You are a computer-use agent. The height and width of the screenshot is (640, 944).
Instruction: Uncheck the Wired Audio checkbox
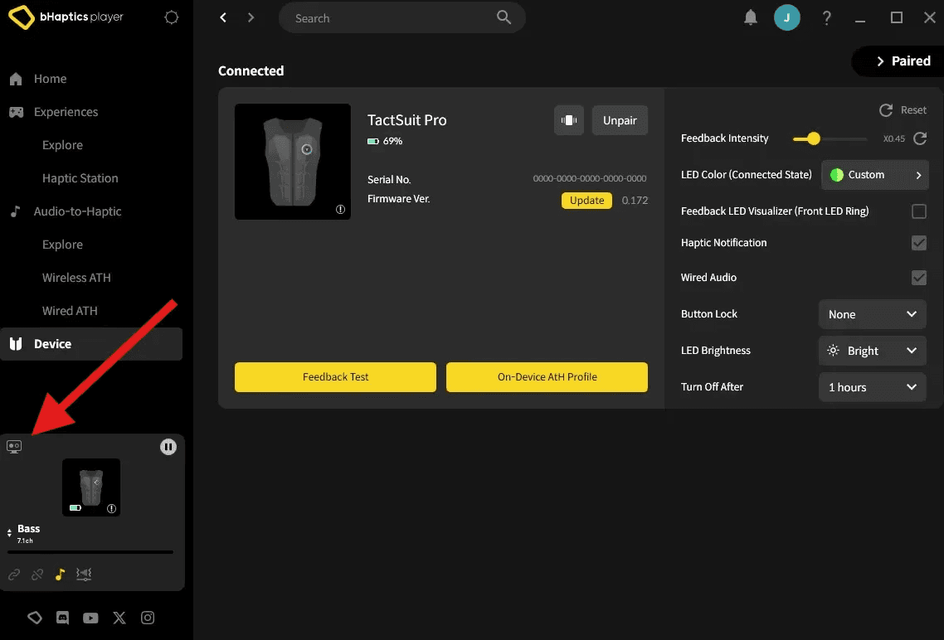(x=918, y=278)
